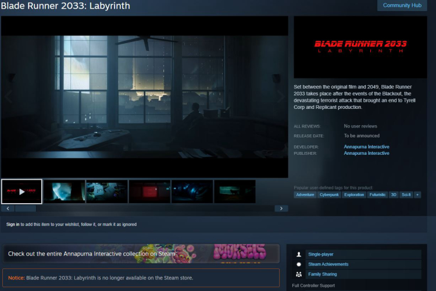Click the Sign in link
Image resolution: width=436 pixels, height=291 pixels.
[13, 224]
